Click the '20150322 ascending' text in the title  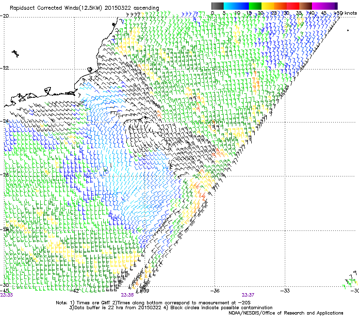pos(131,8)
